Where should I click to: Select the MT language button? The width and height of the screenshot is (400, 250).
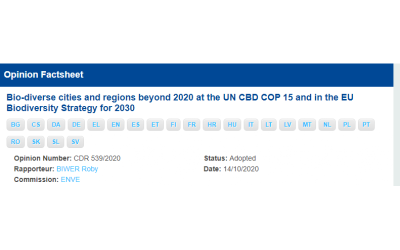click(307, 124)
